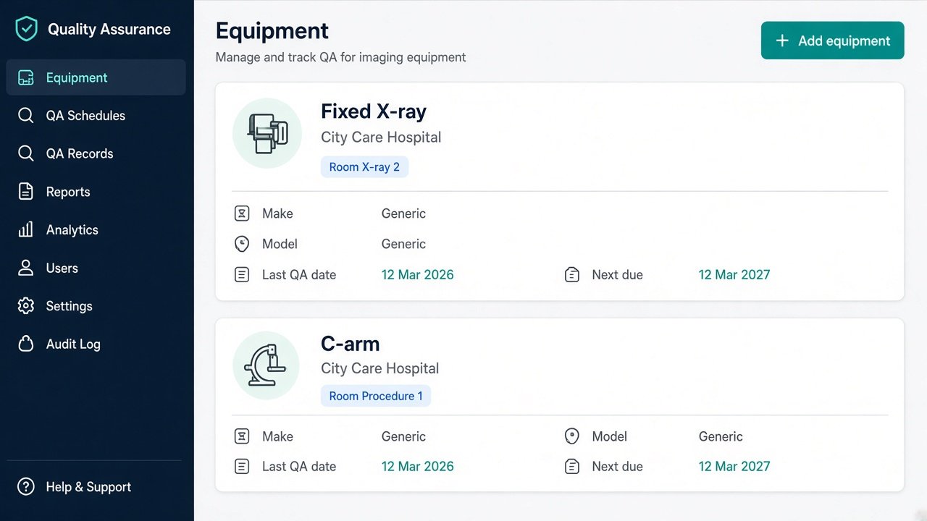Click C-arm Last QA date 12 Mar 2026
The height and width of the screenshot is (521, 927).
click(418, 467)
